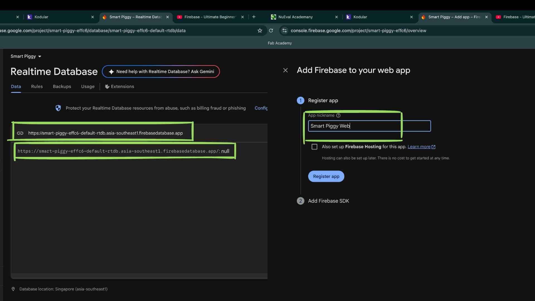Open site info icon in right address bar
The width and height of the screenshot is (535, 301).
[284, 31]
